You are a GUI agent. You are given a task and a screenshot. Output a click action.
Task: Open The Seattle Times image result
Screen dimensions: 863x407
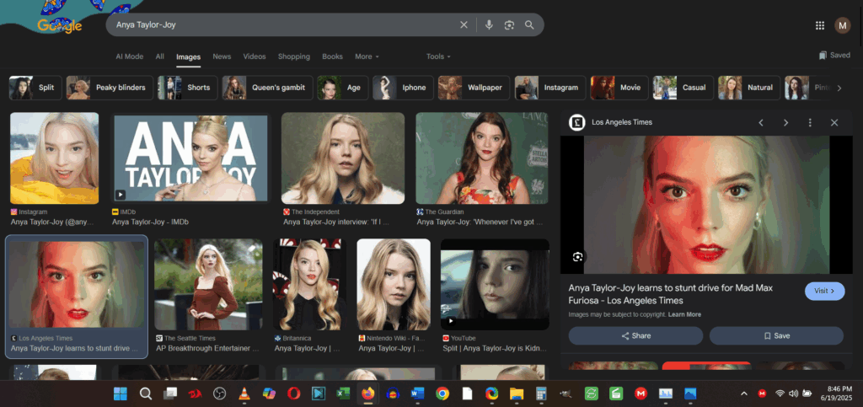(x=209, y=284)
